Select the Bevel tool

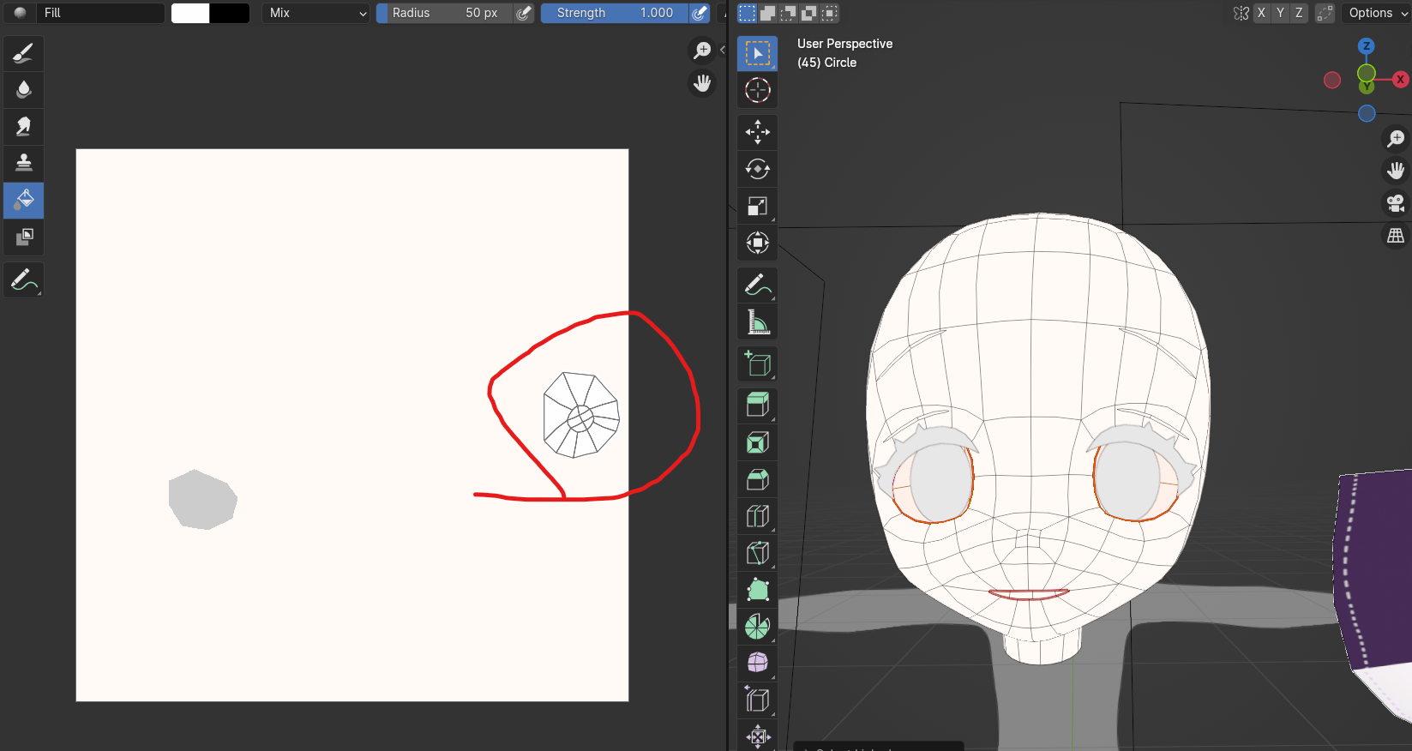[758, 479]
